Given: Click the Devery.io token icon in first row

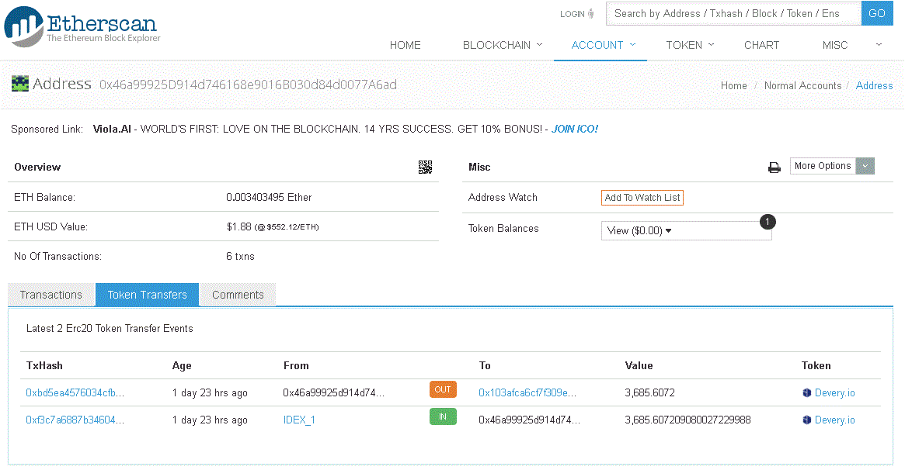Looking at the screenshot, I should [808, 392].
